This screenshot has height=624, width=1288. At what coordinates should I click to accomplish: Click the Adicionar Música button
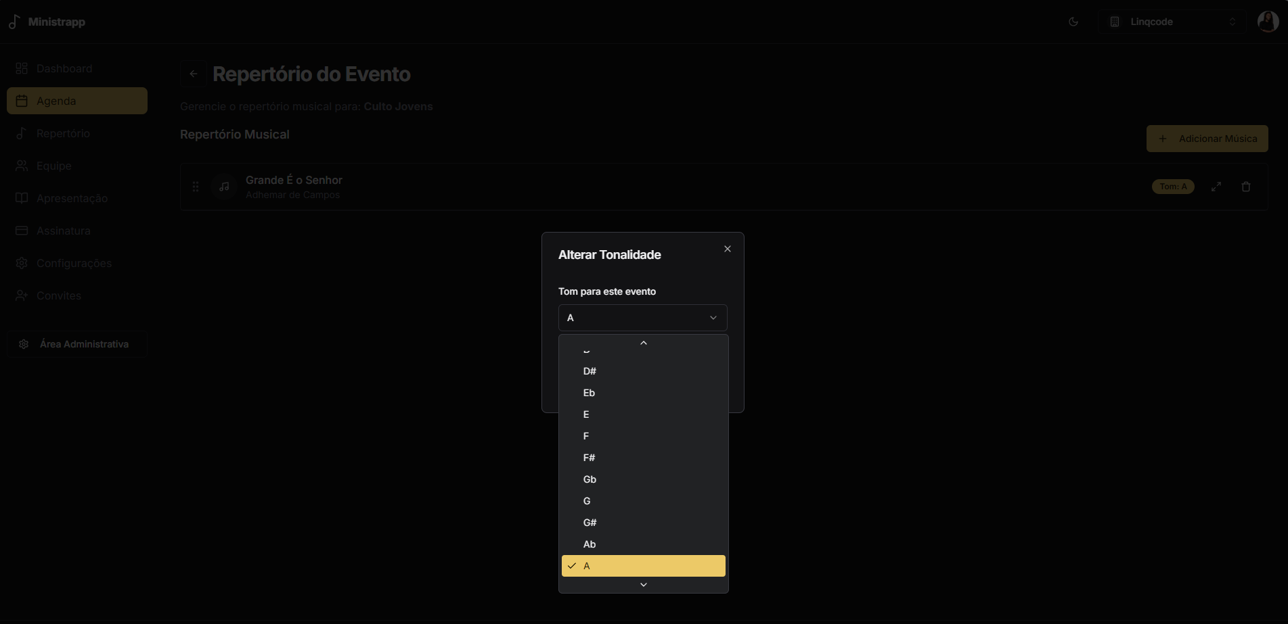[x=1207, y=139]
